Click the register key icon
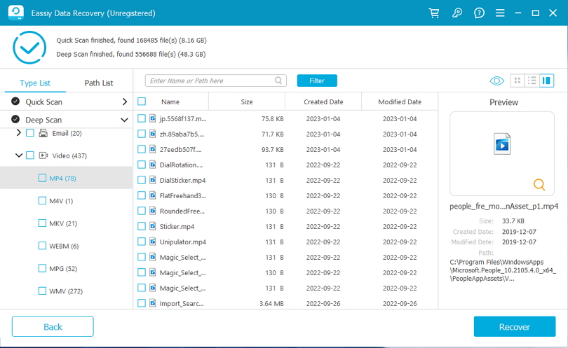The image size is (568, 348). pos(457,13)
